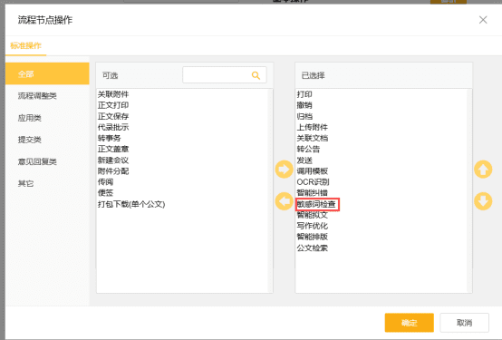Screen dimensions: 502x340
Task: Switch to the 标准操作 tab
Action: click(x=26, y=46)
